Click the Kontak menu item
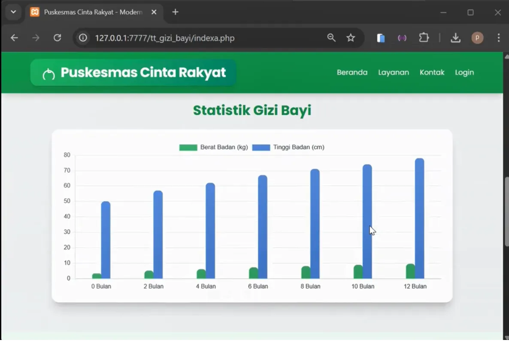The image size is (509, 343). (x=432, y=72)
